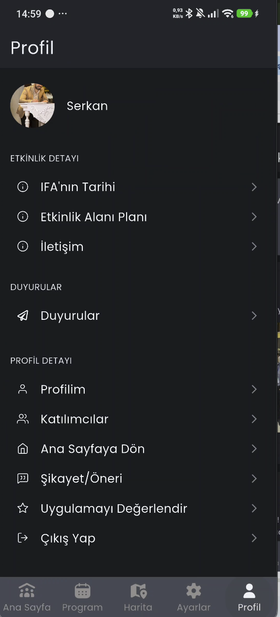Tap Serkan's profile picture
Screen dimensions: 280x617
[x=32, y=105]
